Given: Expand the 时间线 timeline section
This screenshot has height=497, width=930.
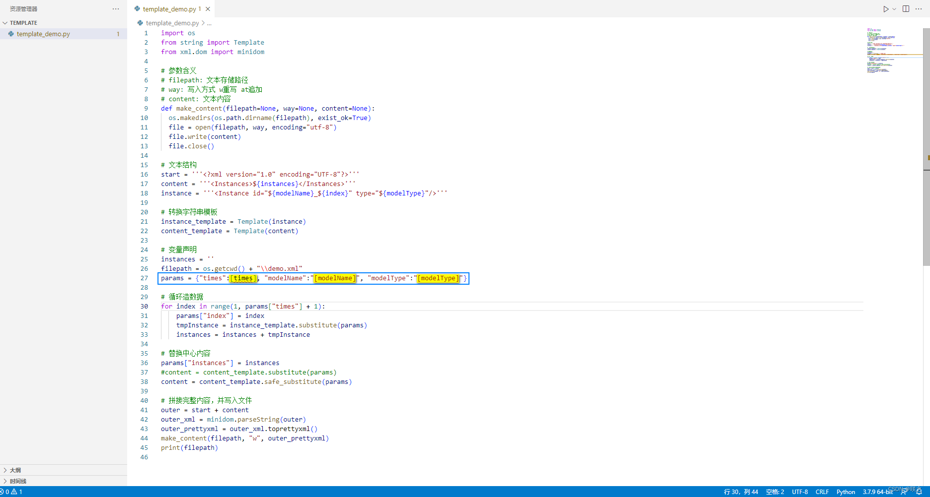Looking at the screenshot, I should (x=18, y=481).
